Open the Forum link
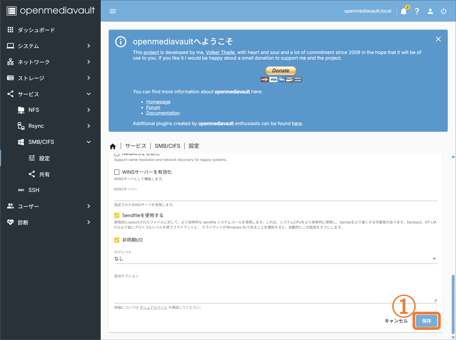Viewport: 456px width, 340px height. 153,107
